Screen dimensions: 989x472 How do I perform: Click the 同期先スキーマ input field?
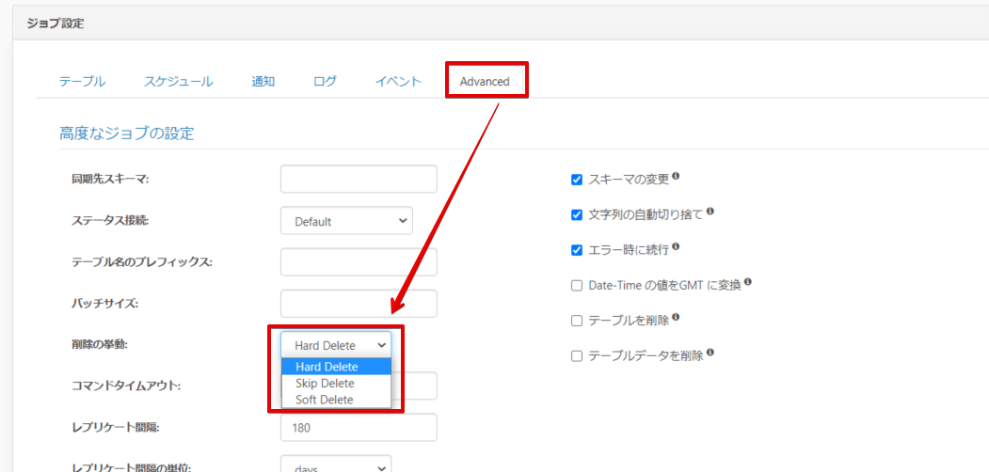(x=359, y=179)
